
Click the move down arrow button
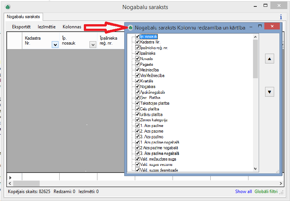pos(269,91)
